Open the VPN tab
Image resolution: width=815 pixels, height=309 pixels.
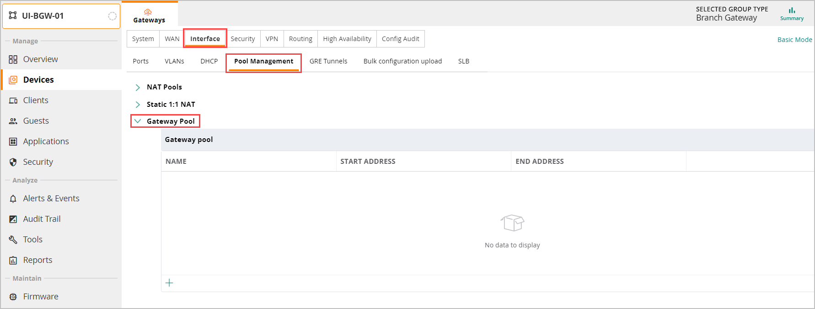(x=272, y=39)
